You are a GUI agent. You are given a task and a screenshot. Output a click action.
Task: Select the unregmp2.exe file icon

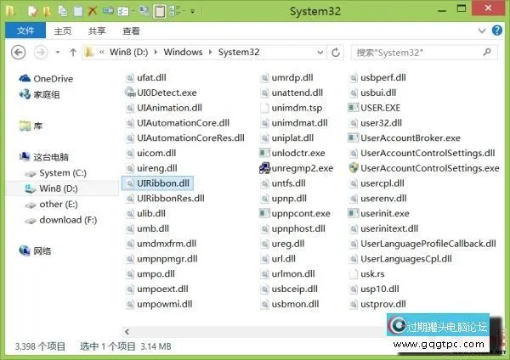[266, 168]
